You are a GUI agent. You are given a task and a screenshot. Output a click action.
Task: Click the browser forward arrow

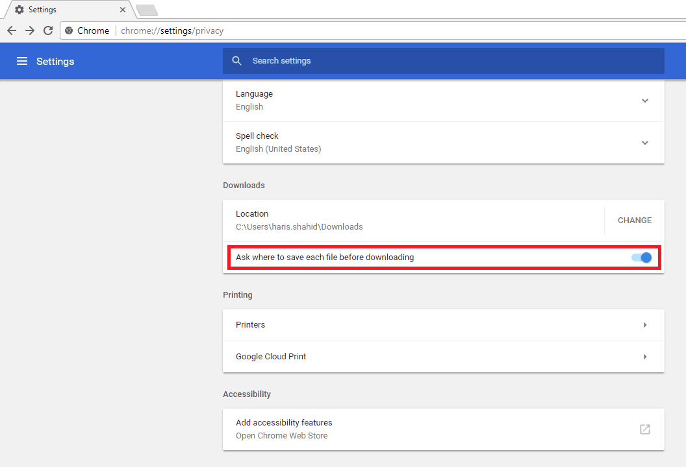29,30
